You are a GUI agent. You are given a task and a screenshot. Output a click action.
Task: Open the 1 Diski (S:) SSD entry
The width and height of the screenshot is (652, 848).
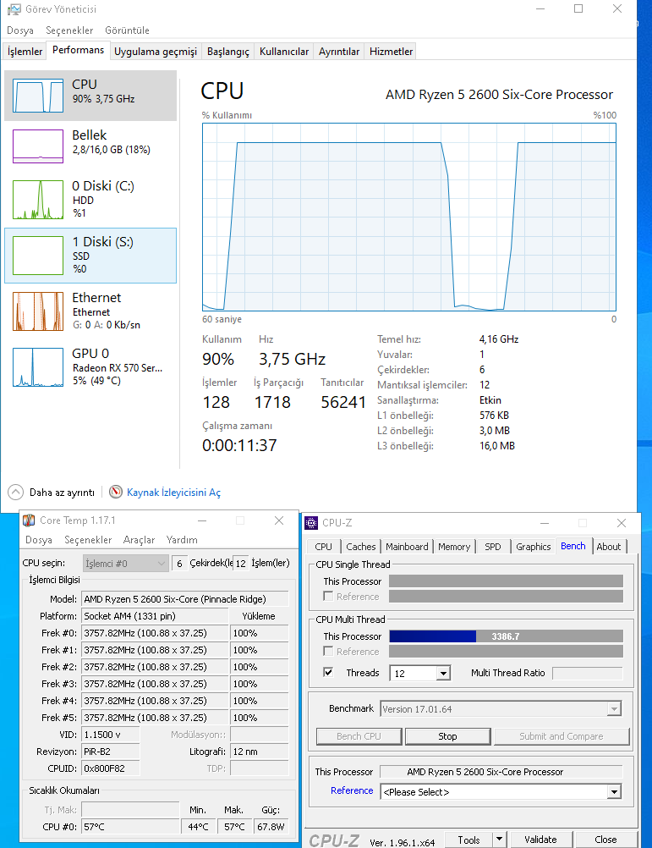point(90,256)
